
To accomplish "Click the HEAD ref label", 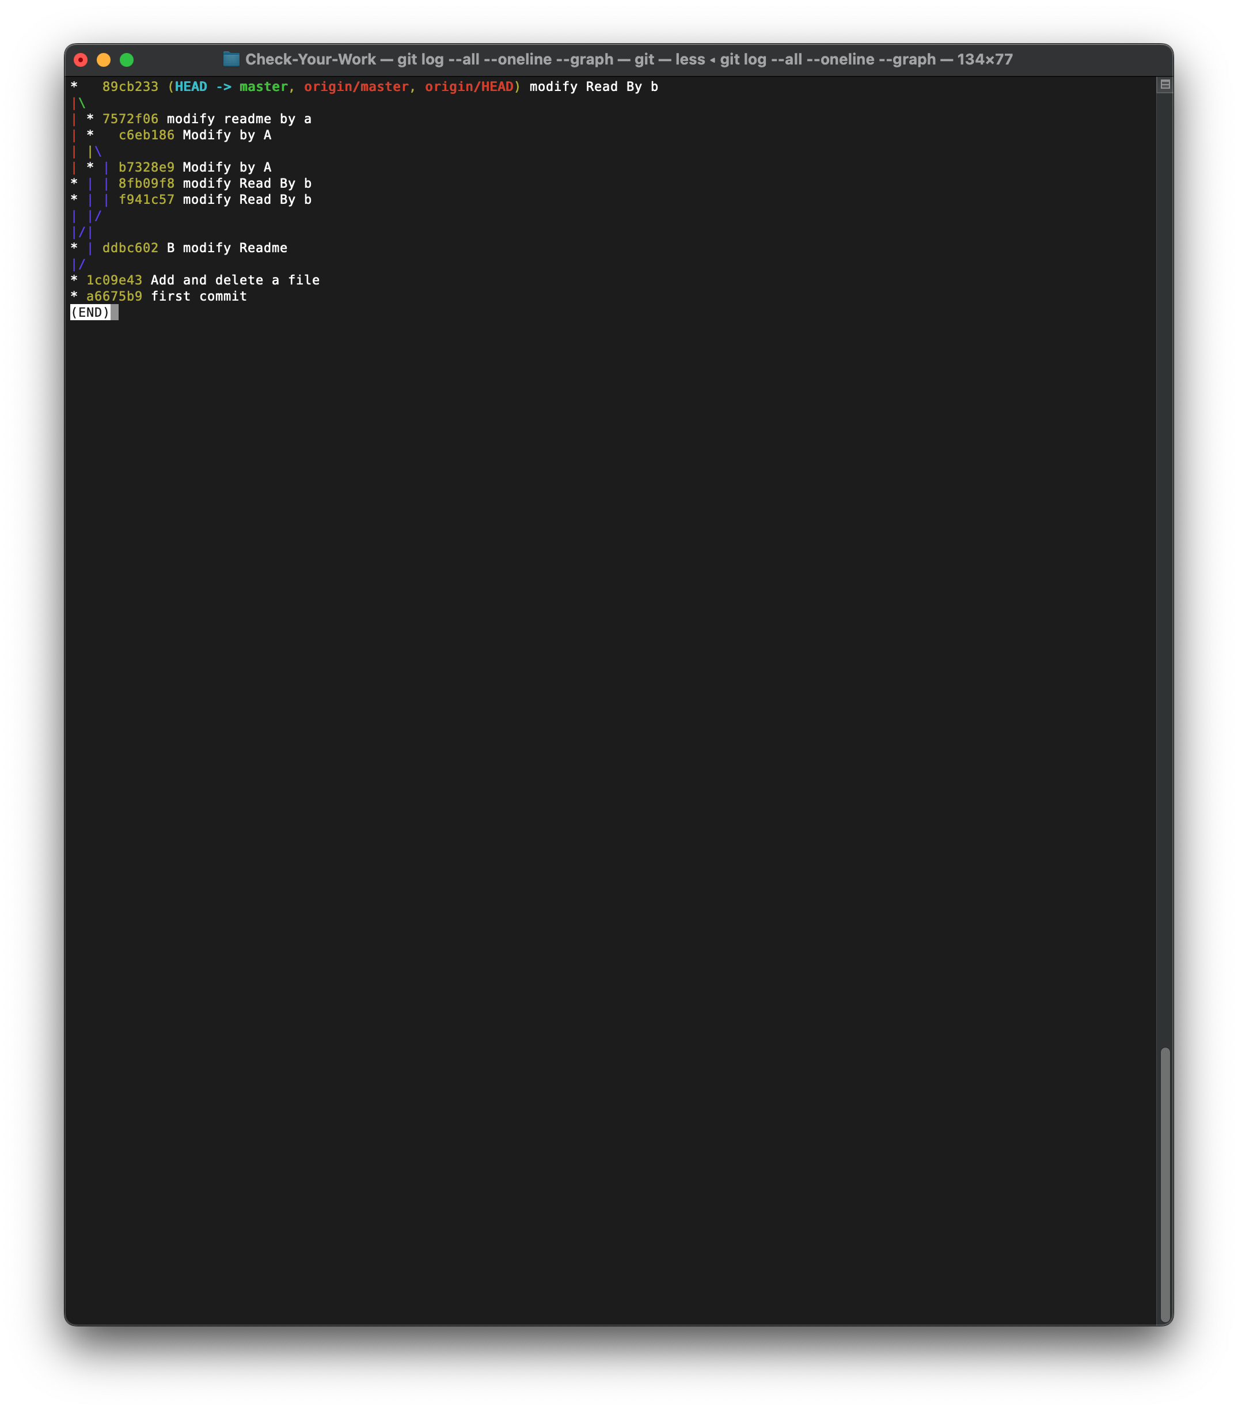I will 191,87.
